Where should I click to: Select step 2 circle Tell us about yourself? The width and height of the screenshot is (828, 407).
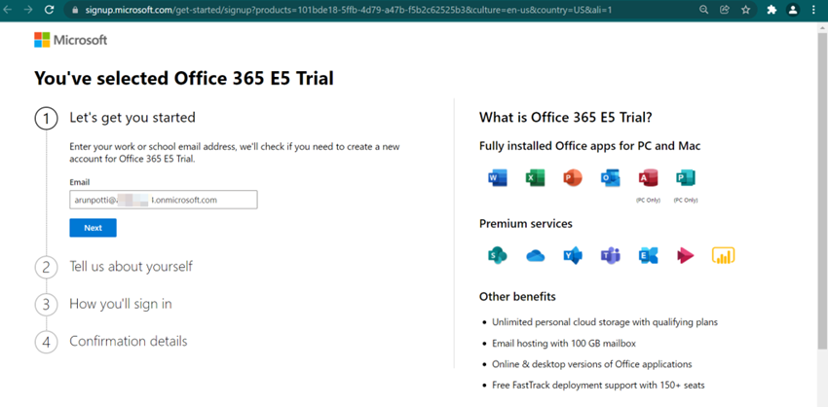(46, 267)
